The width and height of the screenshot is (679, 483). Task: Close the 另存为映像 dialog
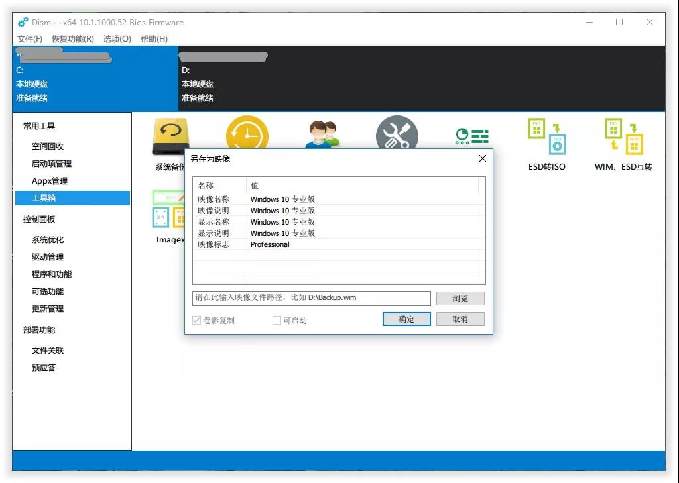pyautogui.click(x=483, y=159)
